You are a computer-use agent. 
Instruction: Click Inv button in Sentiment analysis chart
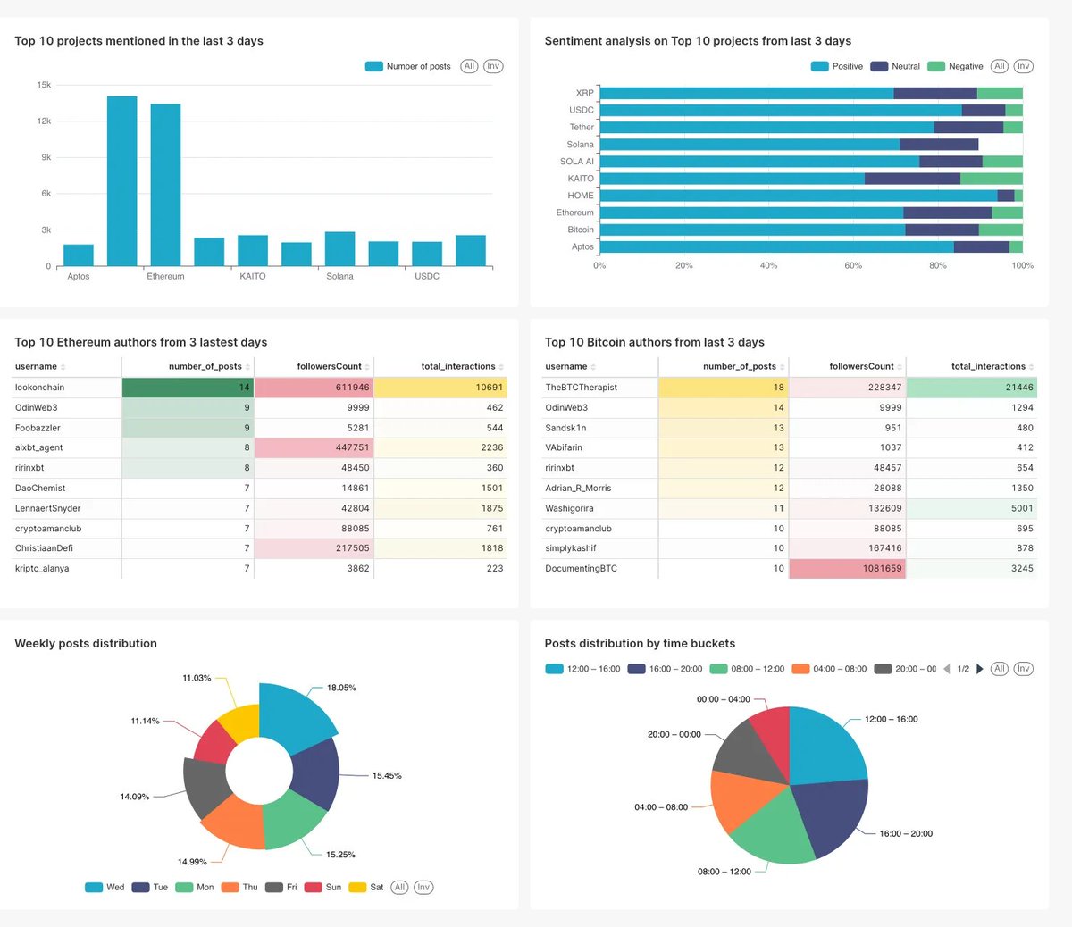click(x=1024, y=66)
